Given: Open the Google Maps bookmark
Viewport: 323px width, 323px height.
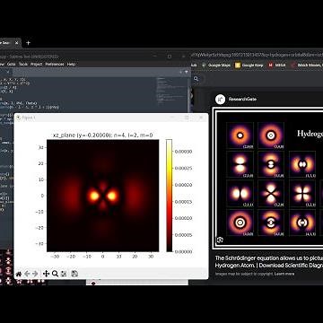Looking at the screenshot, I should [216, 65].
